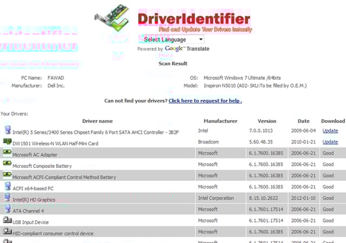
Task: Click the 'Find and Update Your Drivers Instantly' tagline
Action: coord(205,29)
